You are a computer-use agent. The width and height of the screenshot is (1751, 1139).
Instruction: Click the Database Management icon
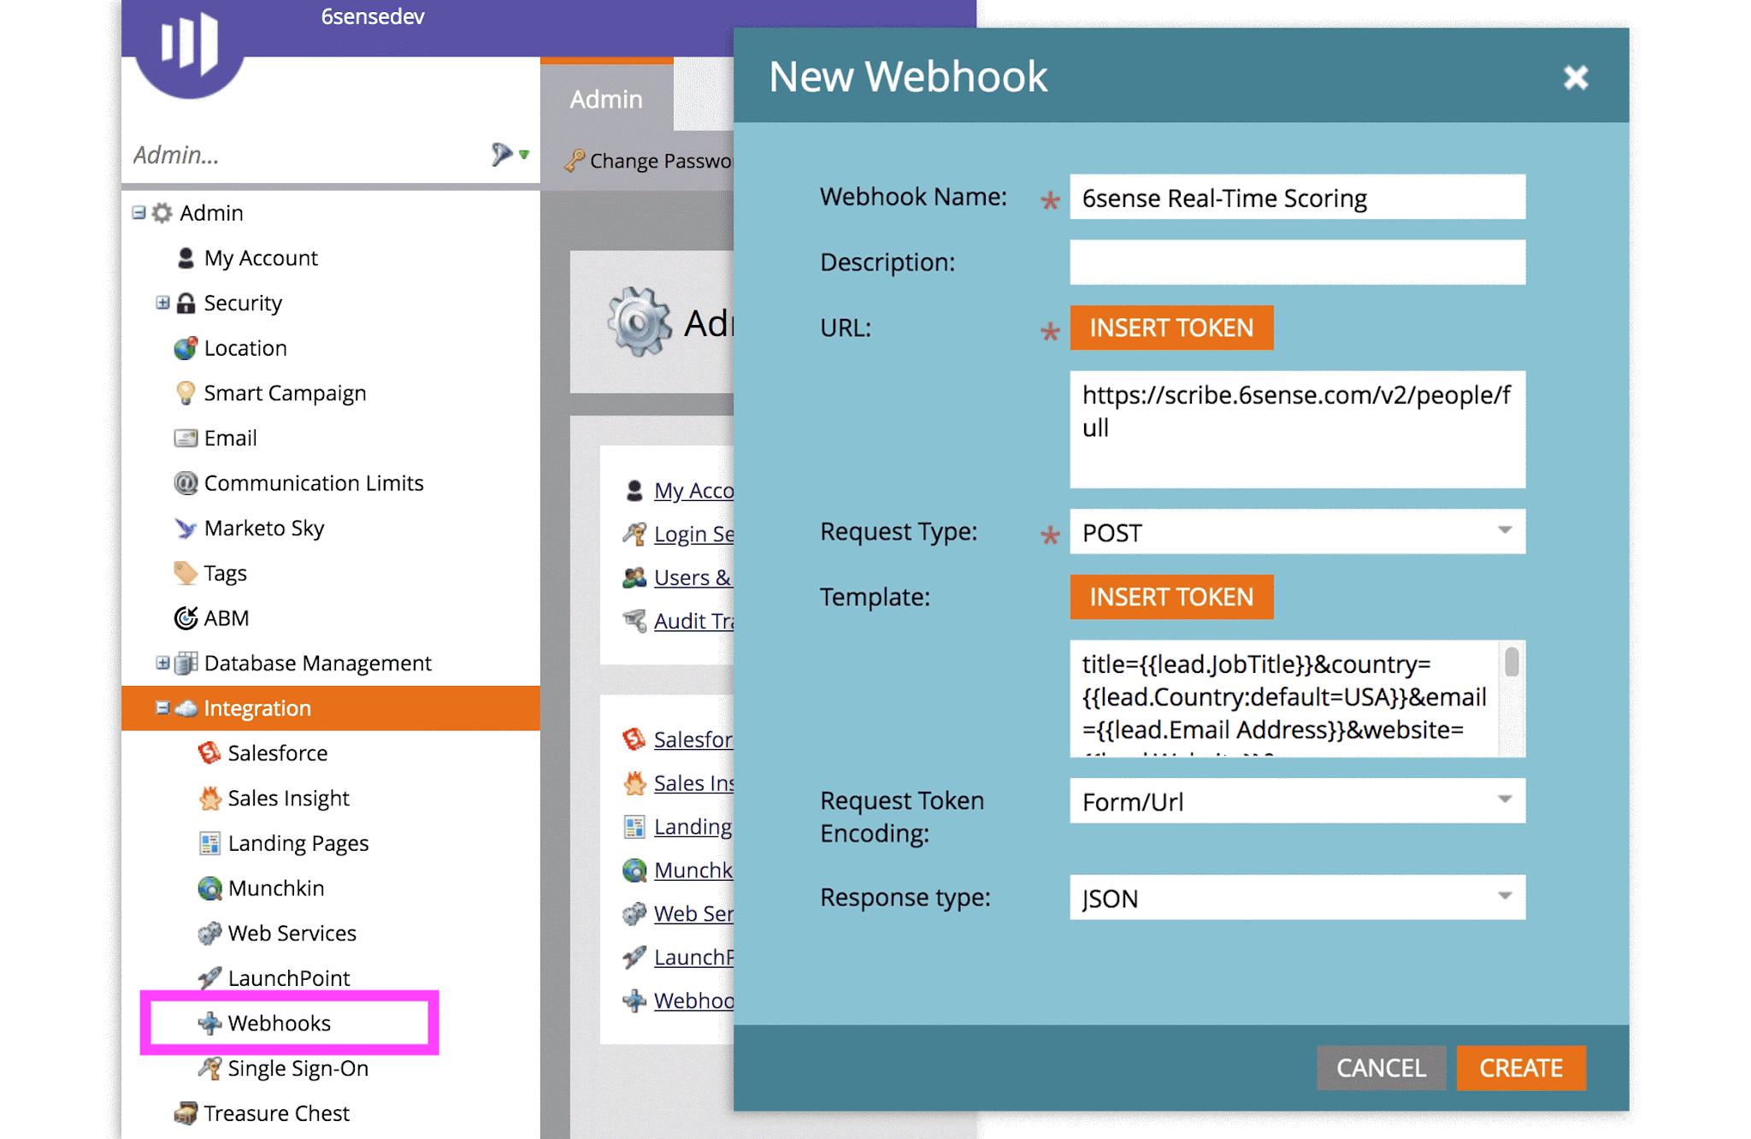click(186, 663)
